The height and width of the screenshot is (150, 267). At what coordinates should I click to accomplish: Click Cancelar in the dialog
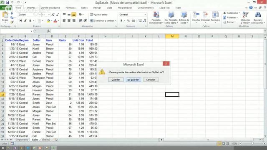point(151,80)
